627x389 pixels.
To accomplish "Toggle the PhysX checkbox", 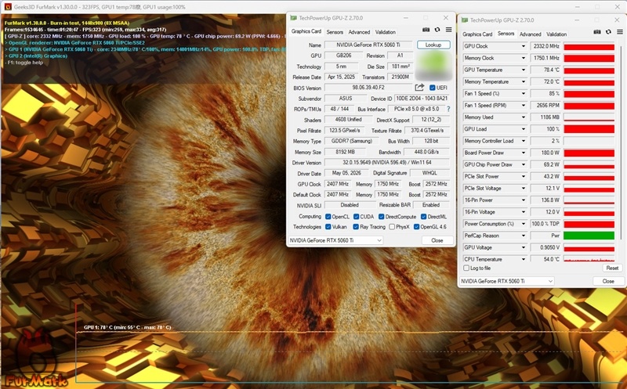I will pos(393,227).
